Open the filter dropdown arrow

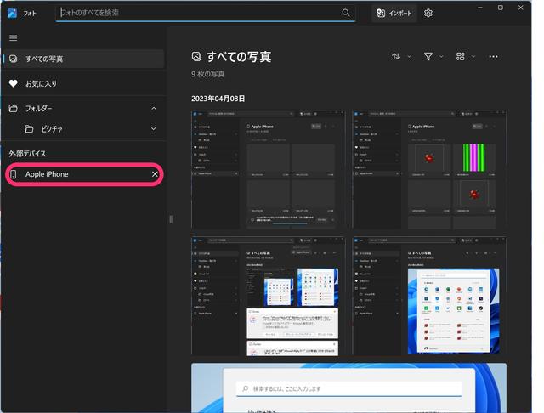441,56
